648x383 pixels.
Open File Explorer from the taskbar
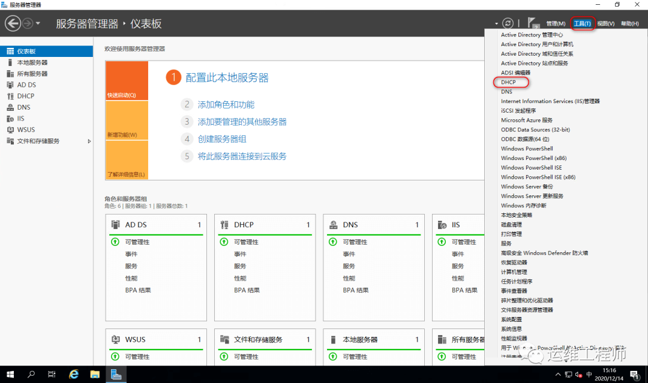click(95, 375)
